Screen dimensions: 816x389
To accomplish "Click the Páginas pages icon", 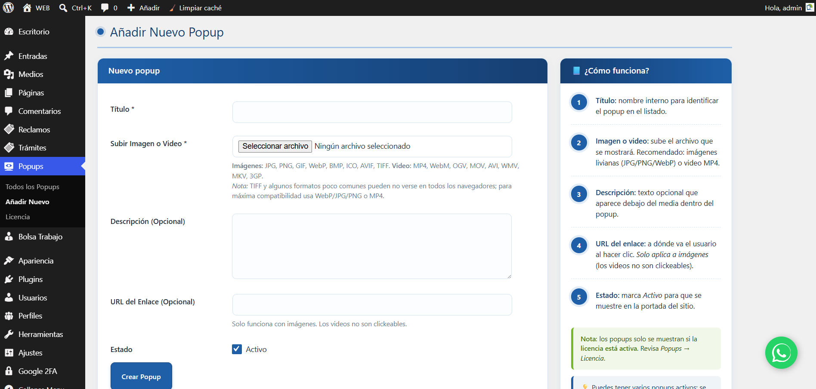I will coord(9,93).
